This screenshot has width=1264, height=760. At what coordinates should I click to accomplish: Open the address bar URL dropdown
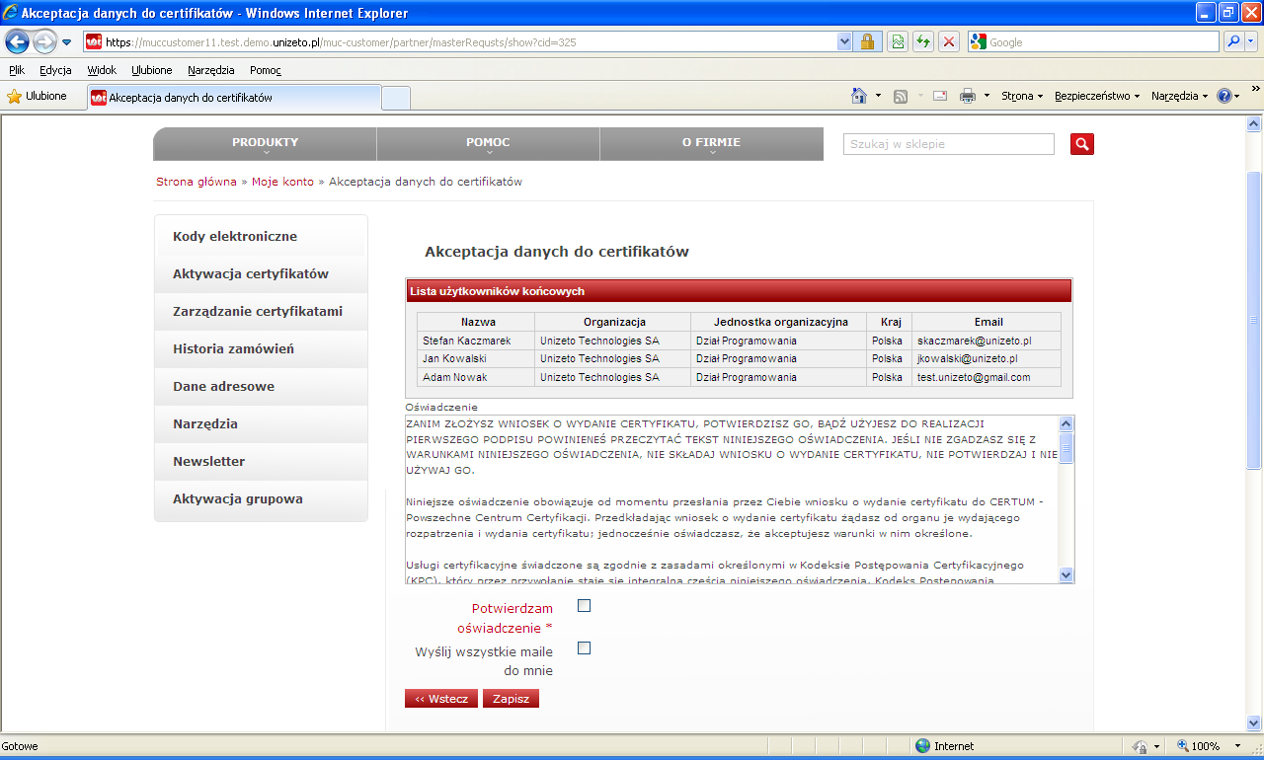(x=844, y=41)
